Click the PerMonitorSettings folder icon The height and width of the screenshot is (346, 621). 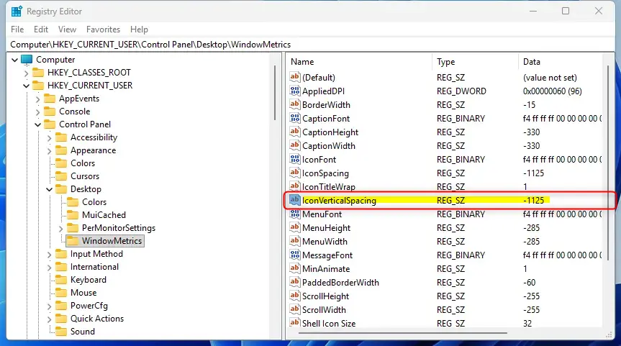(x=73, y=228)
